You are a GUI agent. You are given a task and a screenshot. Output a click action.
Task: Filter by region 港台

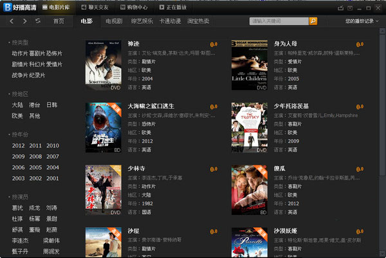click(x=35, y=105)
